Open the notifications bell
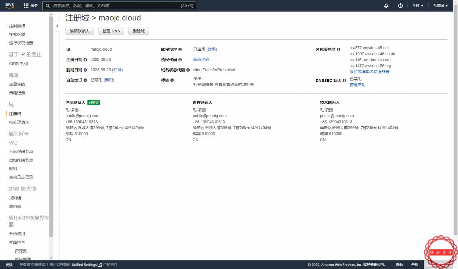Image resolution: width=458 pixels, height=269 pixels. 386,5
